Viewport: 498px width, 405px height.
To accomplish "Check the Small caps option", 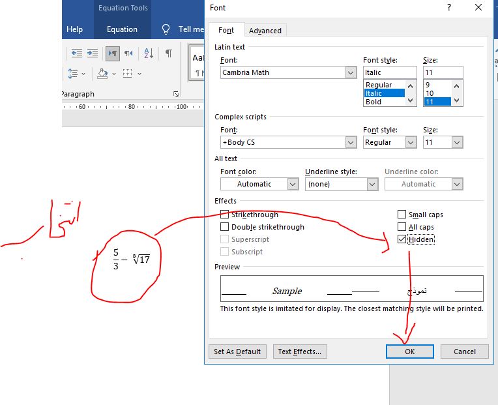I will [x=402, y=215].
